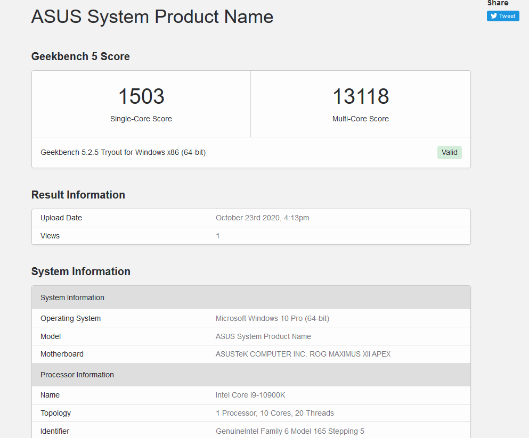Screen dimensions: 529x438
Task: Click the Motherboard label
Action: tap(62, 354)
